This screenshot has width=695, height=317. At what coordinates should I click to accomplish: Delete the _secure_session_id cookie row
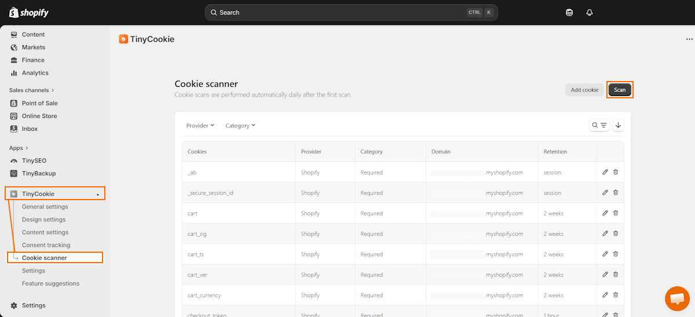pyautogui.click(x=616, y=193)
